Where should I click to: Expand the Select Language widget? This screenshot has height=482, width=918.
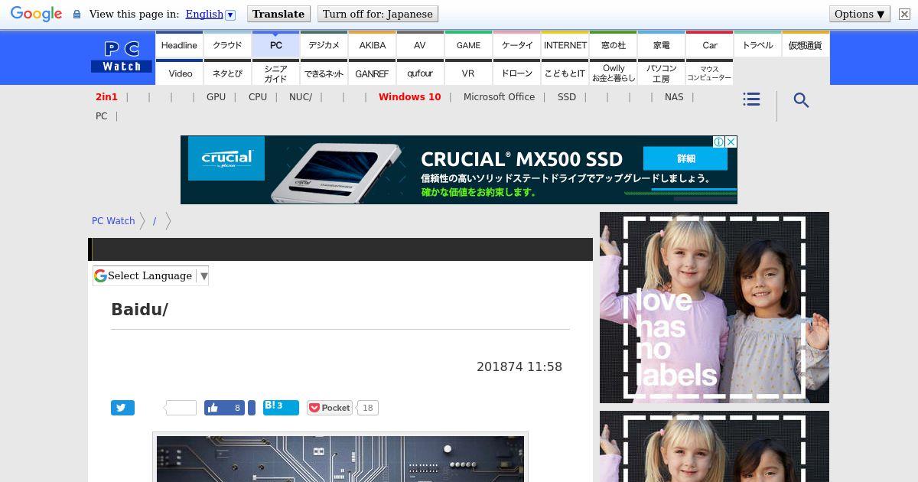click(x=151, y=275)
